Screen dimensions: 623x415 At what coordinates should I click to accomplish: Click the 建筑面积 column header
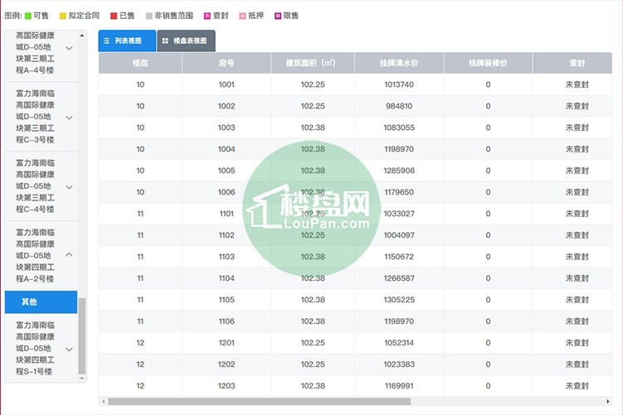pos(313,63)
